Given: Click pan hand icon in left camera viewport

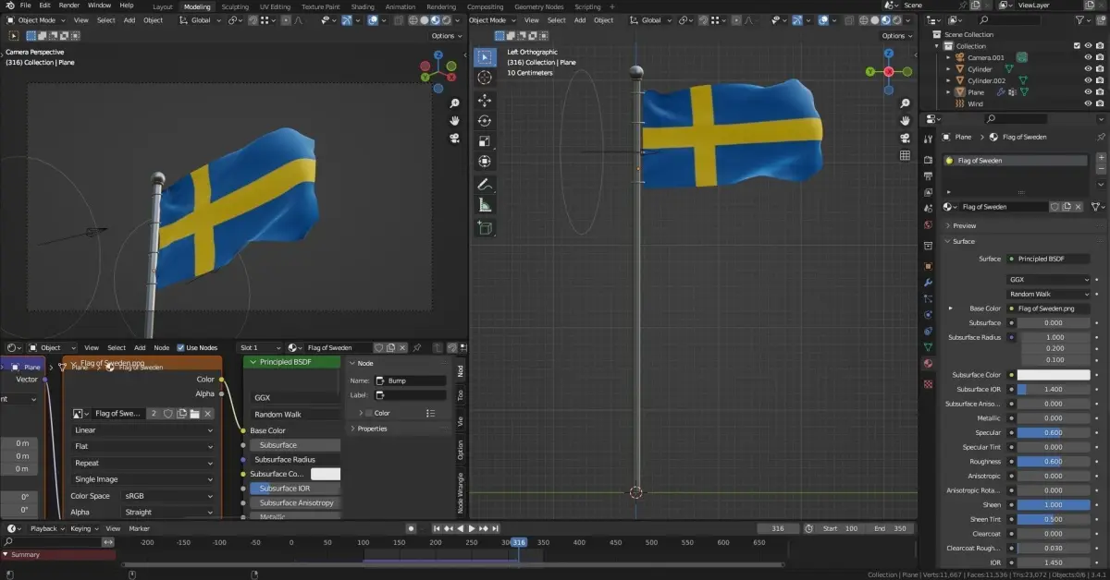Looking at the screenshot, I should (x=454, y=121).
